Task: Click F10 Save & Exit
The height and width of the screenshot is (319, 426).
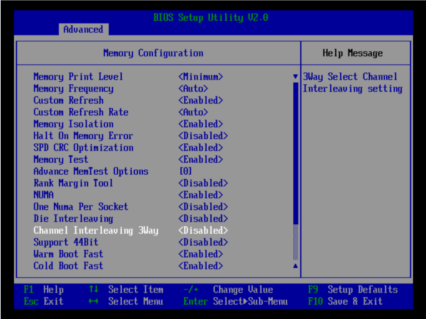Action: pos(345,301)
